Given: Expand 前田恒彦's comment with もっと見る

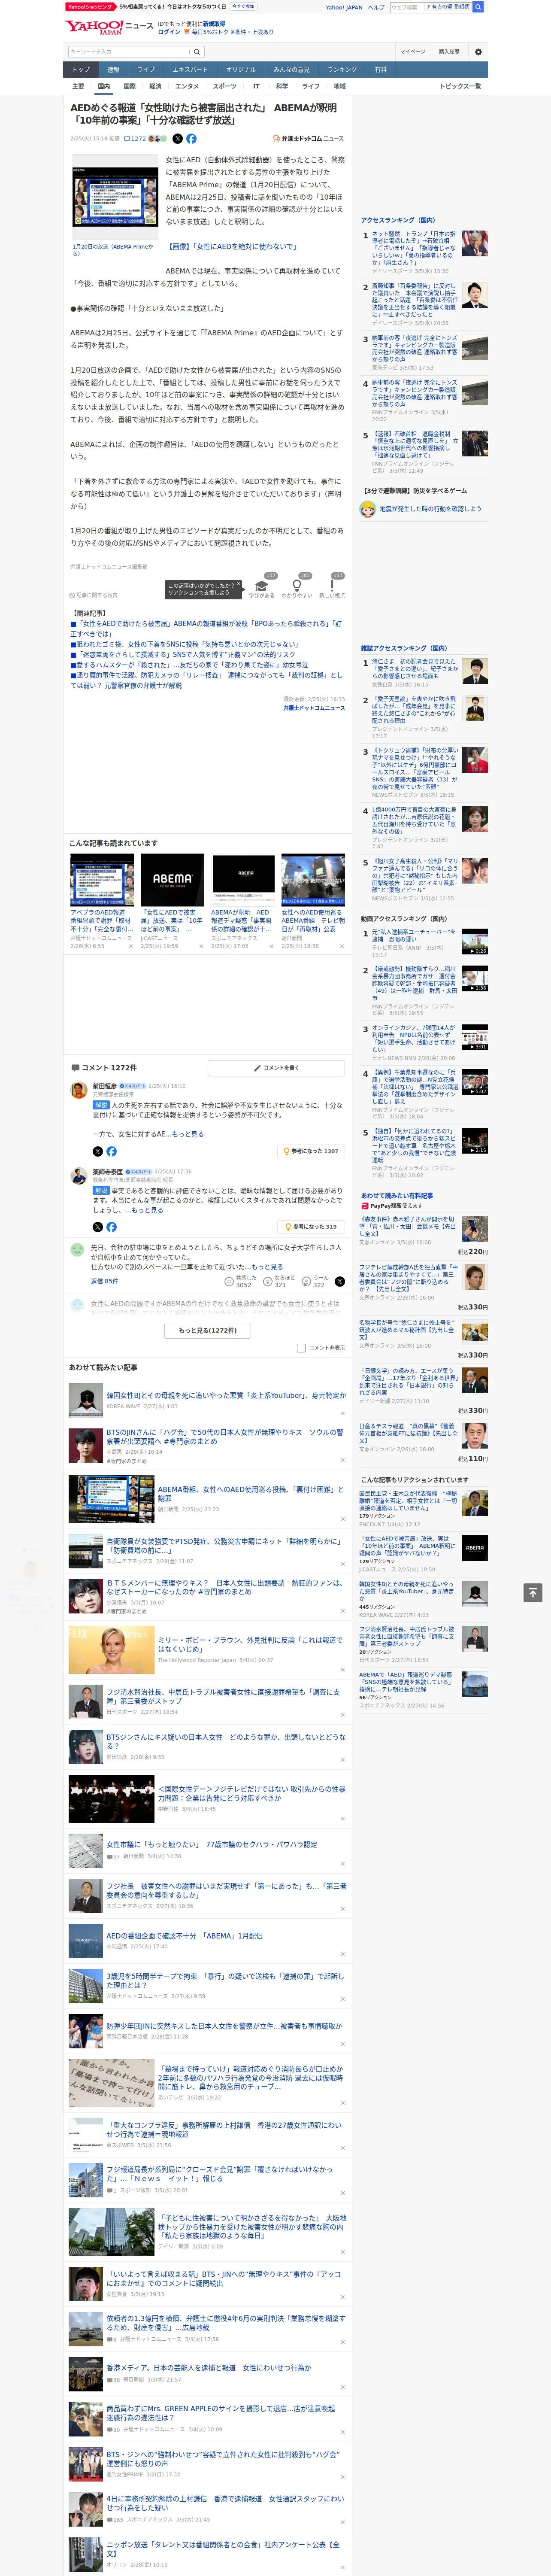Looking at the screenshot, I should (x=187, y=1134).
